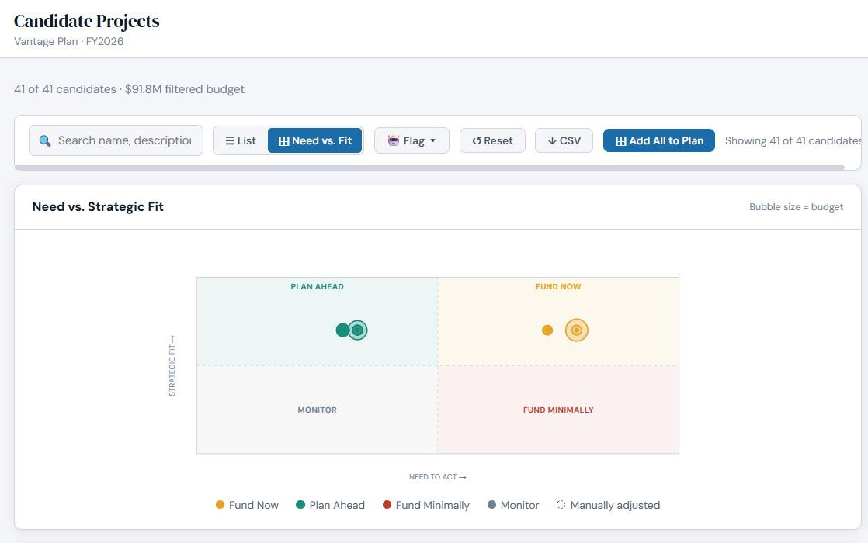Screen dimensions: 868x543
Task: Click Add All to Plan button
Action: pos(658,140)
